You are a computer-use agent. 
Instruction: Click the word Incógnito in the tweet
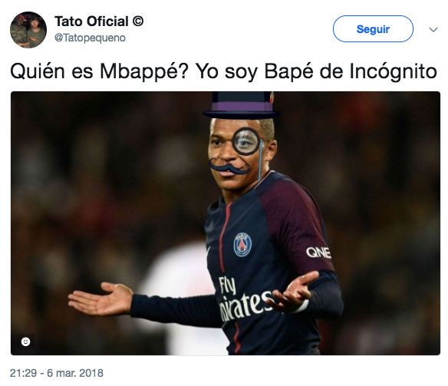point(393,71)
